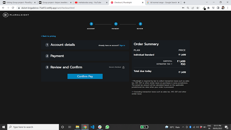Close the YouTube tab

click(x=107, y=2)
